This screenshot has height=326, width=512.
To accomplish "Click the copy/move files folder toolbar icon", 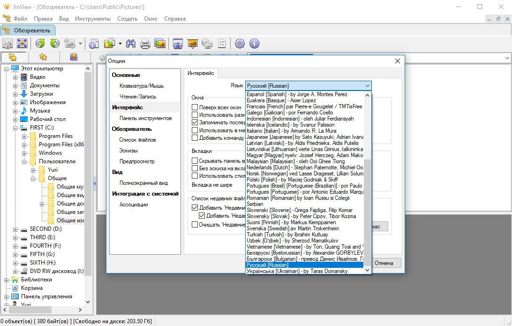I will point(110,43).
